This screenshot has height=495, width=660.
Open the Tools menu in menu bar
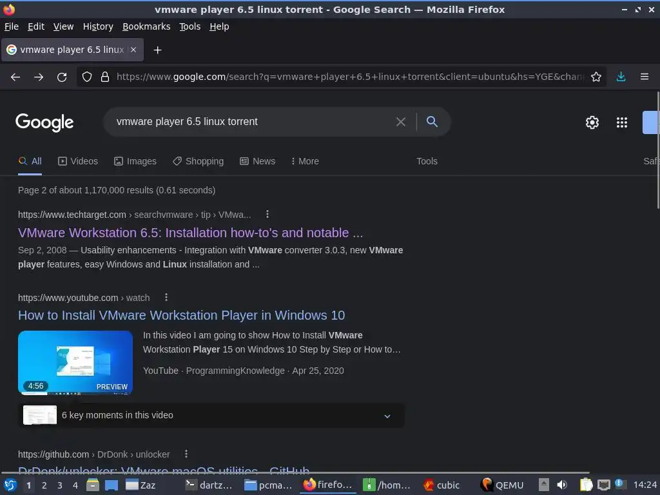190,26
